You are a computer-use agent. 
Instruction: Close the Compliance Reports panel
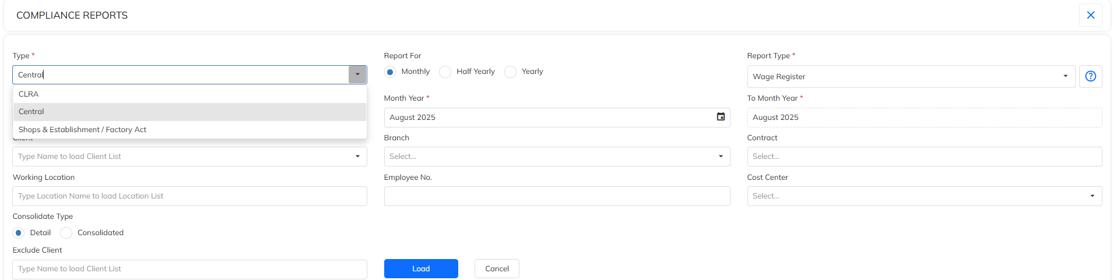1090,15
